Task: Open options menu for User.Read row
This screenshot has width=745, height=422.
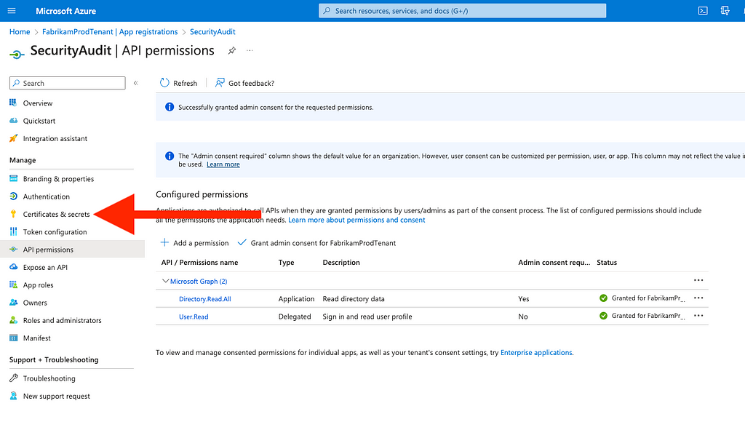Action: click(x=698, y=316)
